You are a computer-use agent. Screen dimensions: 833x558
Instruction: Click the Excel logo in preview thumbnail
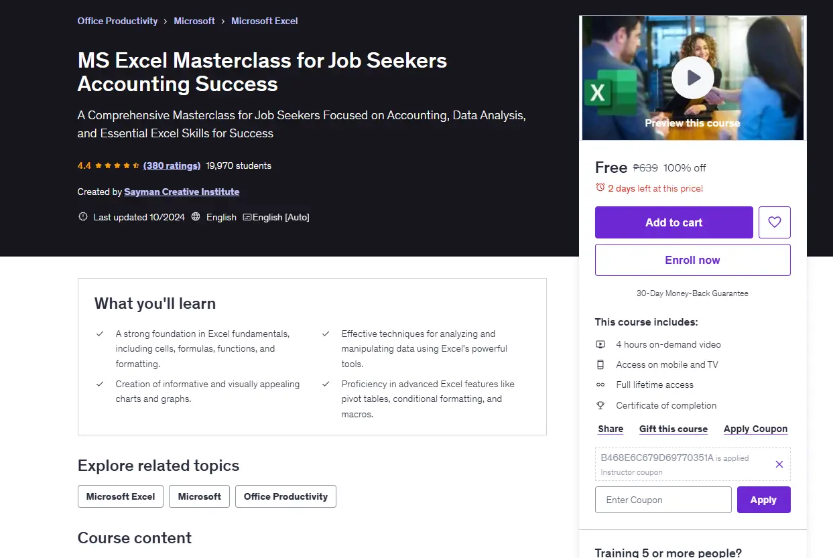pyautogui.click(x=609, y=92)
